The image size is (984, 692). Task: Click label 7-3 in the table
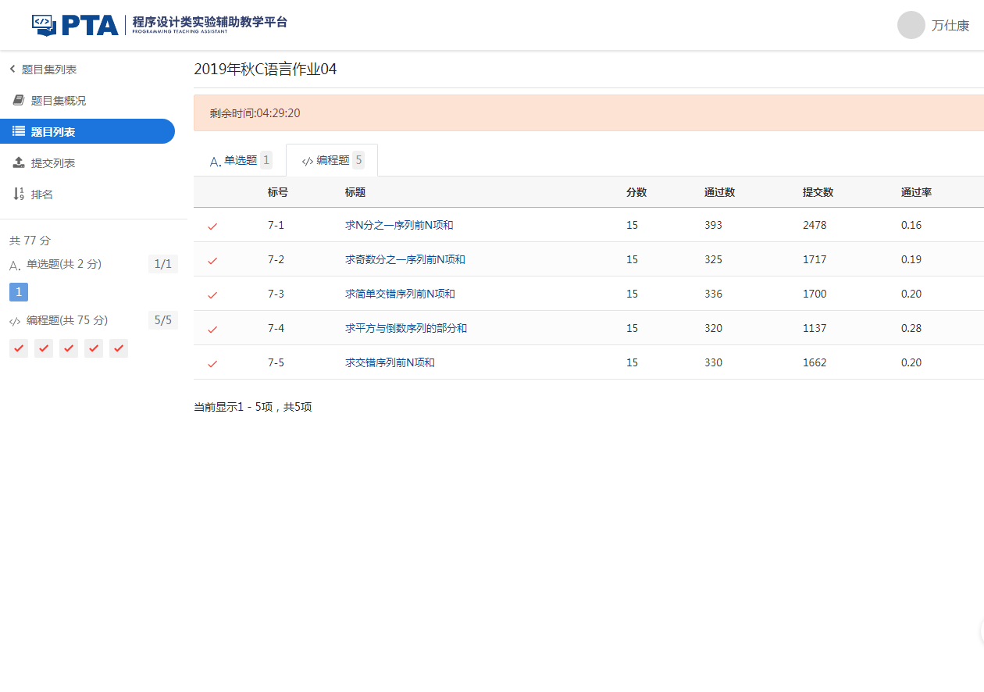click(x=276, y=294)
